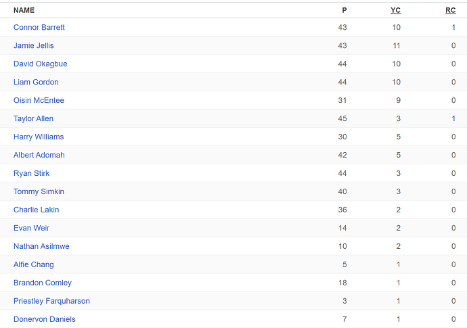Open Donervon Daniels' player page
467x328 pixels.
click(x=44, y=319)
